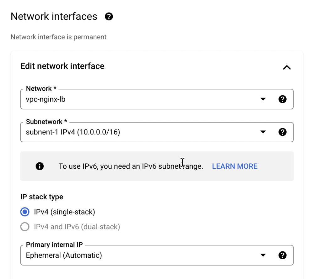Collapse the Edit network interface section chevron

(287, 67)
